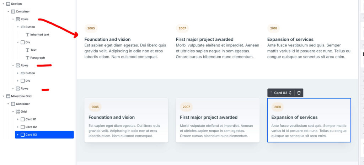This screenshot has width=364, height=165.
Task: Click the Paragraph text type icon
Action: click(27, 58)
